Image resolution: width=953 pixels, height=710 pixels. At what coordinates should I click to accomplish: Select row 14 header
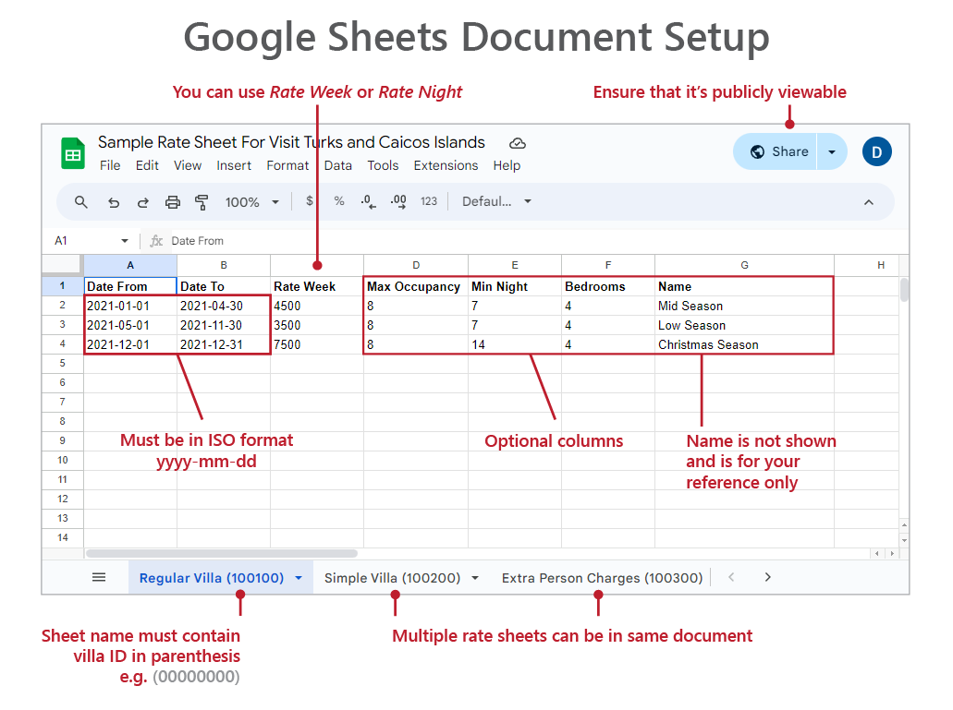click(x=63, y=537)
